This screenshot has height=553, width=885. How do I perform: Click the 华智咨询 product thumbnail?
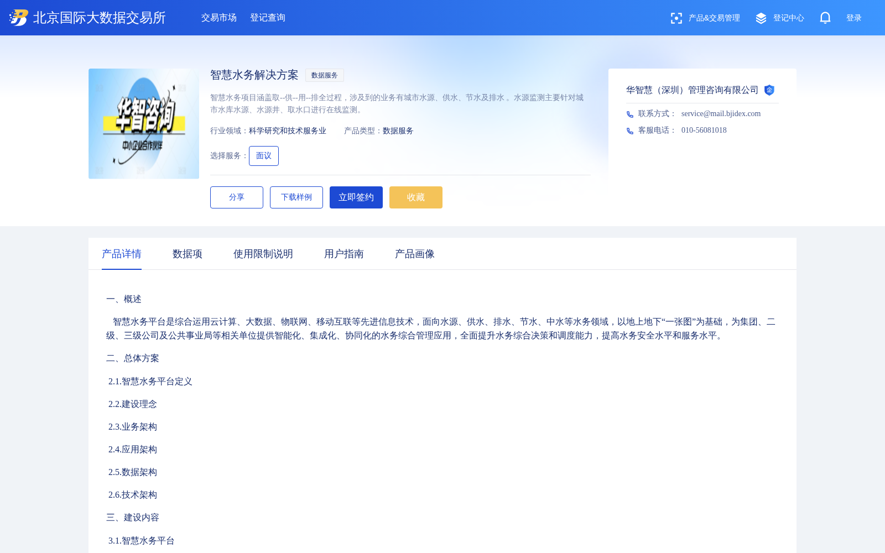click(x=144, y=123)
